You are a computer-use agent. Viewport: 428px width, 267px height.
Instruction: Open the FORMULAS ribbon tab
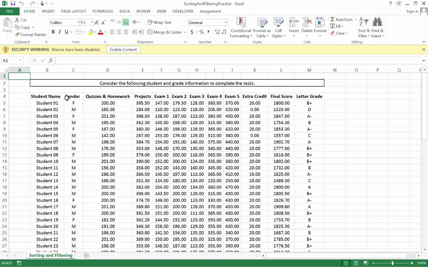tap(103, 11)
